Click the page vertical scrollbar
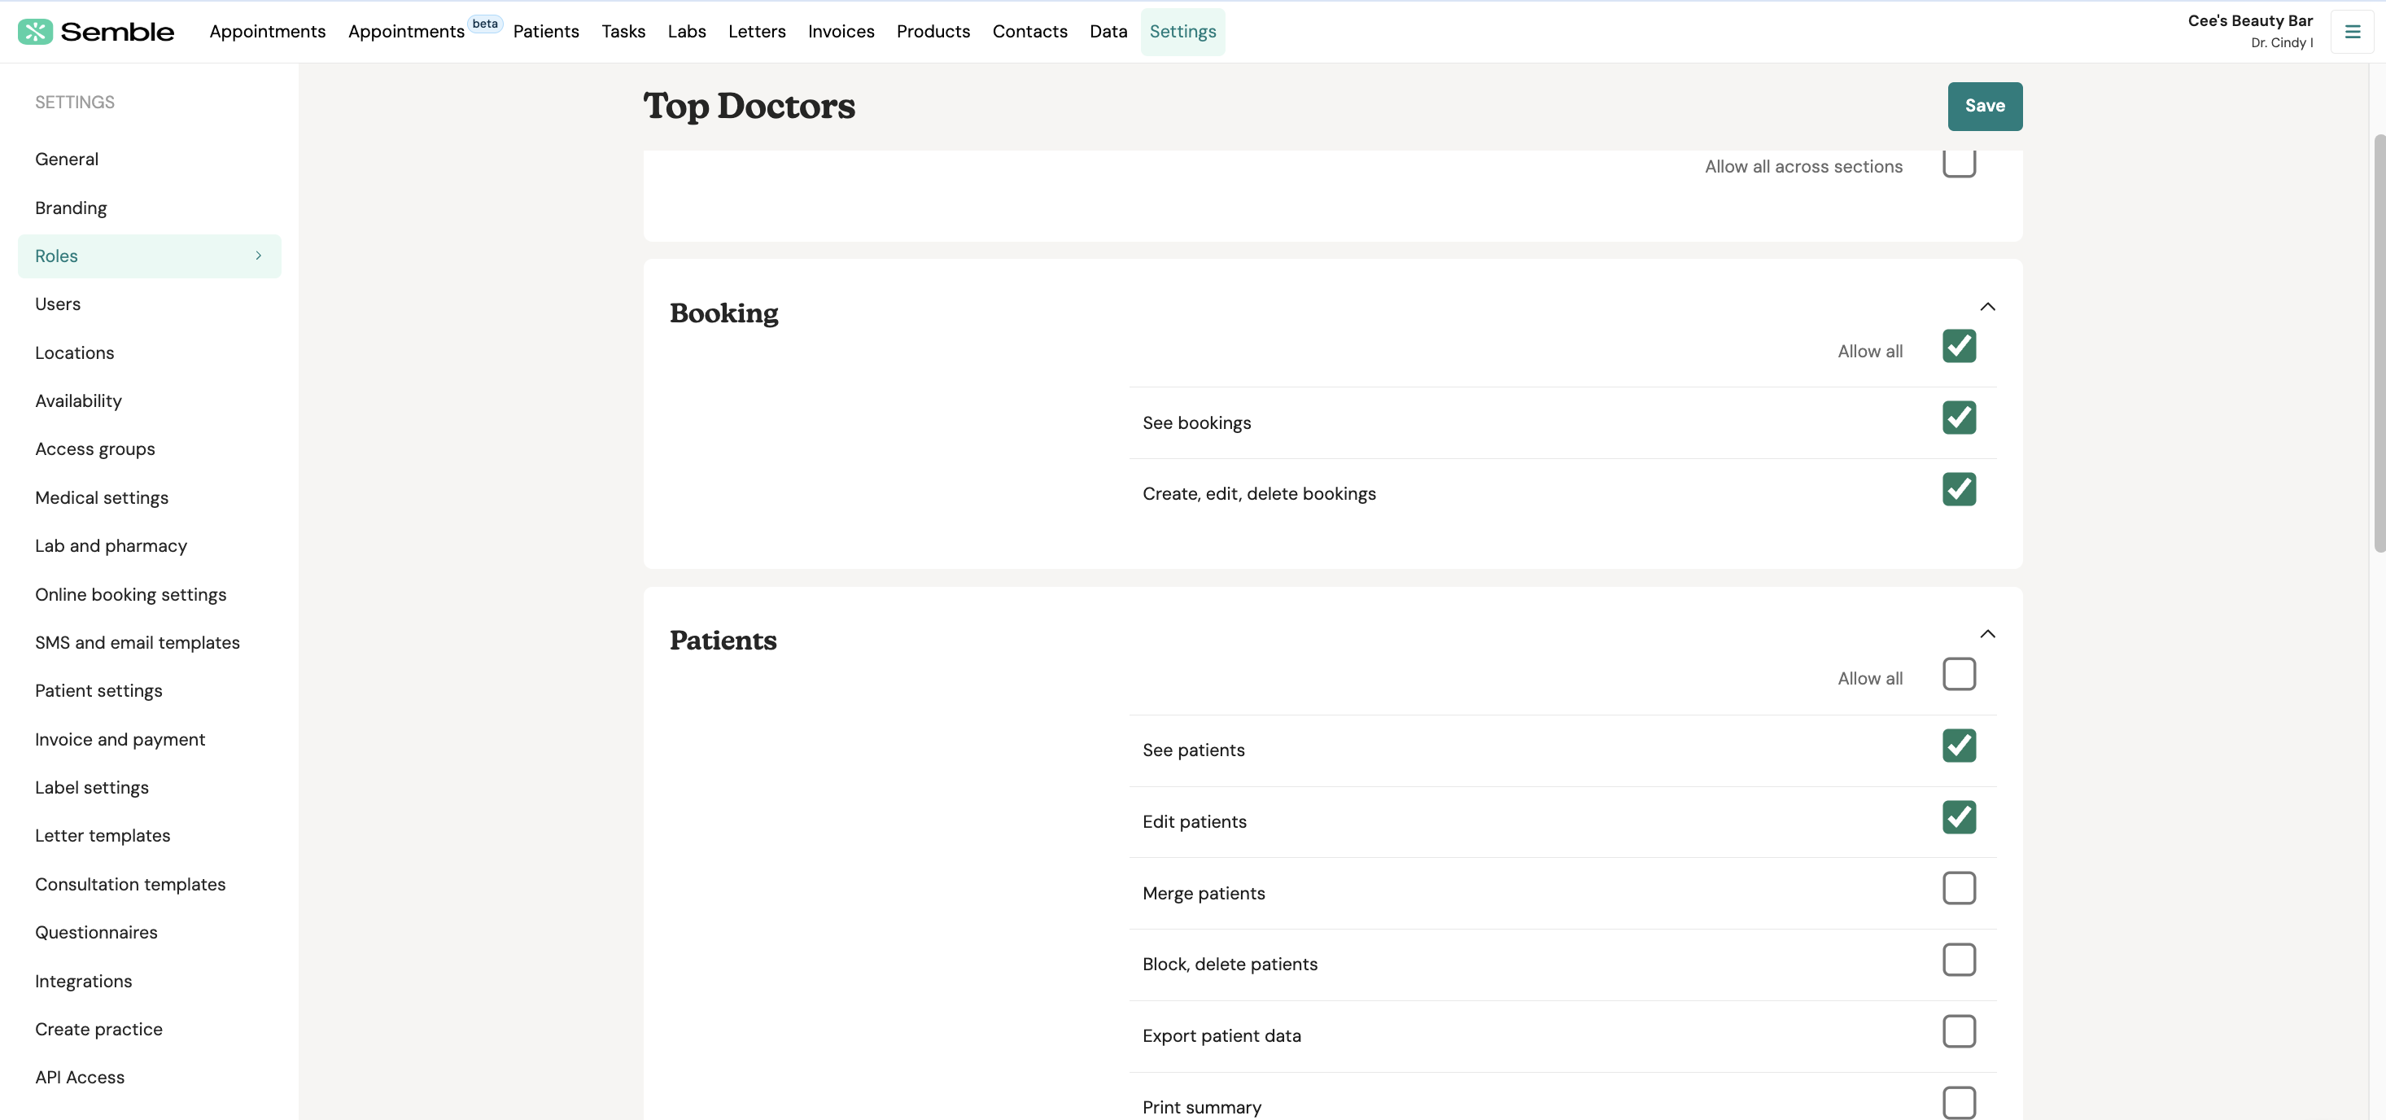Screen dimensions: 2386x1120 click(x=2379, y=343)
